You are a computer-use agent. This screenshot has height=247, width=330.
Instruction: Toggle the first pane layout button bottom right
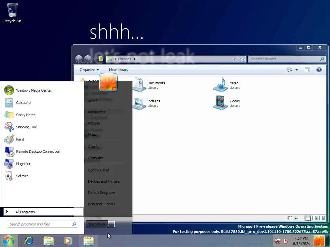pos(308,218)
